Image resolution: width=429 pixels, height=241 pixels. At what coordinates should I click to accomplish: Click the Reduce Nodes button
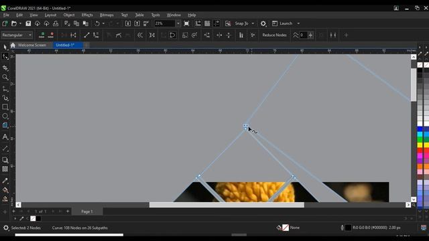274,35
